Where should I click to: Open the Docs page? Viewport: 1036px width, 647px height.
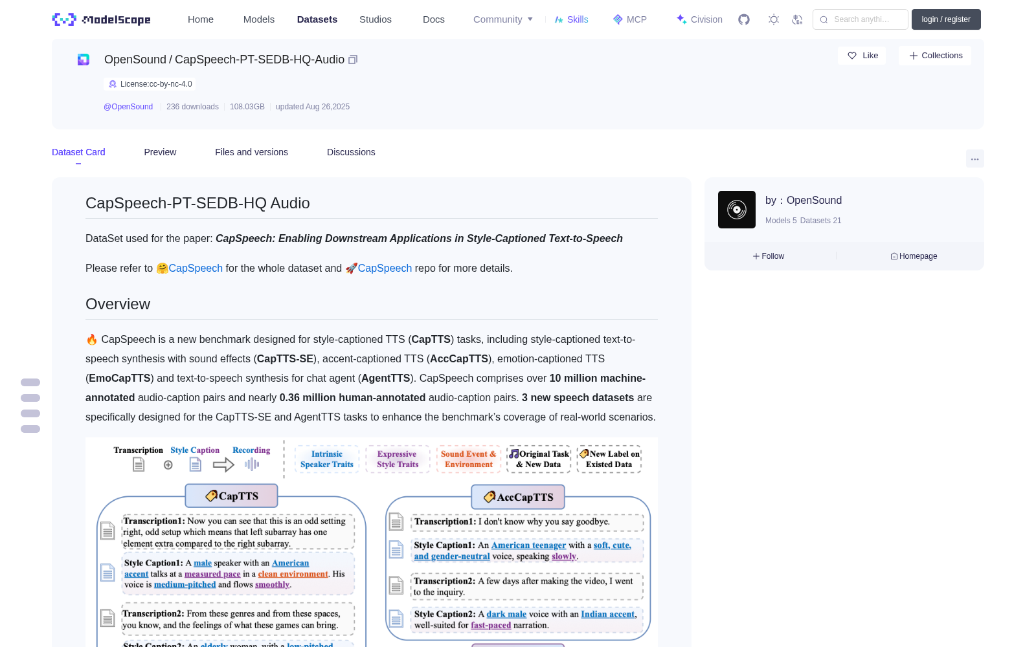point(434,19)
